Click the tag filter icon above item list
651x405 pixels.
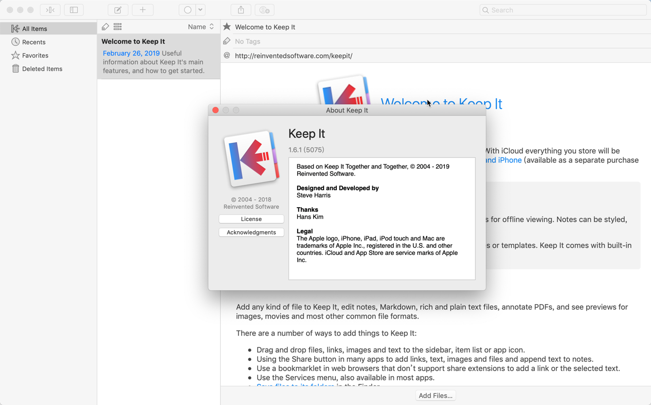(105, 27)
